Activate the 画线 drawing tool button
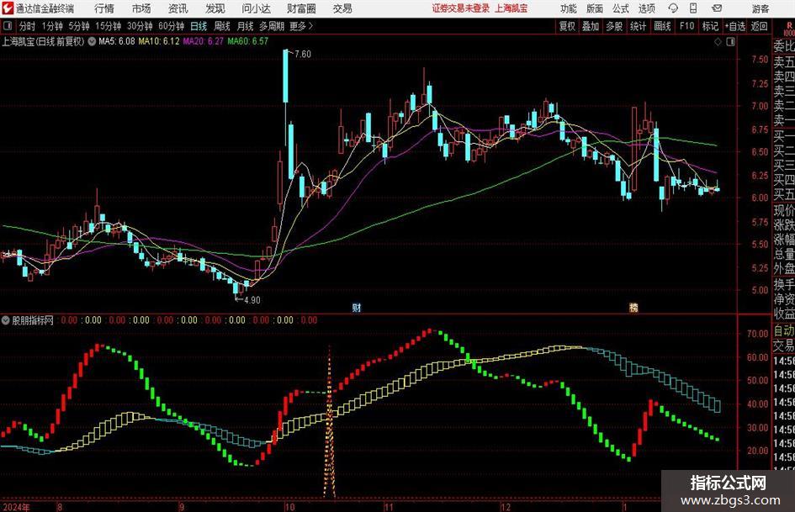Screen dimensions: 795x512 [x=662, y=26]
